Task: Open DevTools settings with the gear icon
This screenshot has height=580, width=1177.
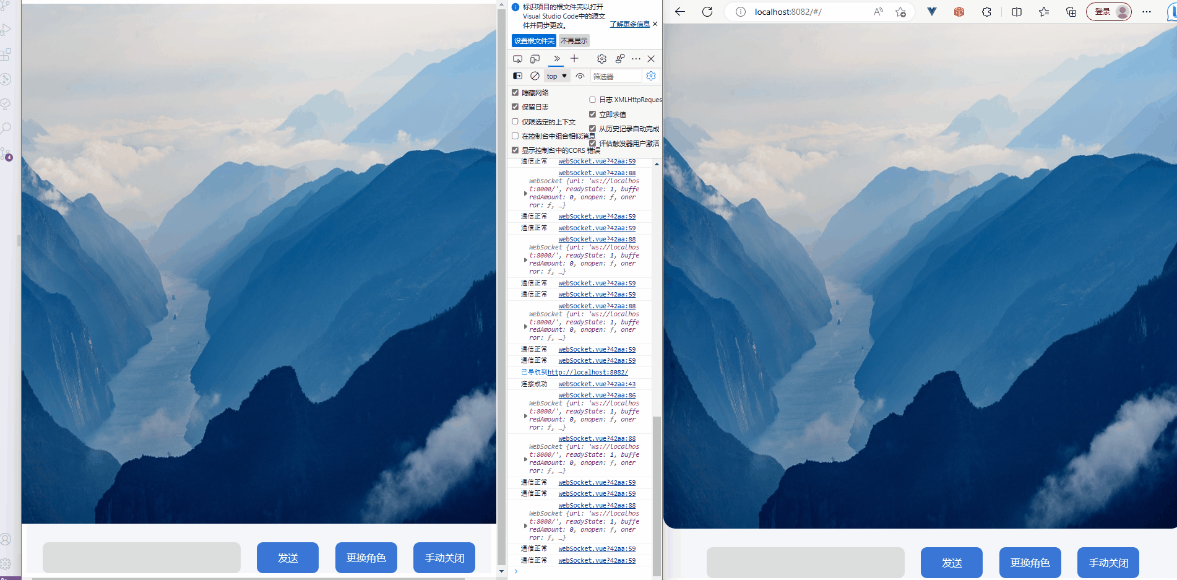Action: [x=601, y=59]
